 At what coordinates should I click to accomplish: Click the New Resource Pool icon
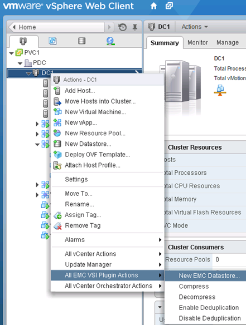click(x=57, y=133)
